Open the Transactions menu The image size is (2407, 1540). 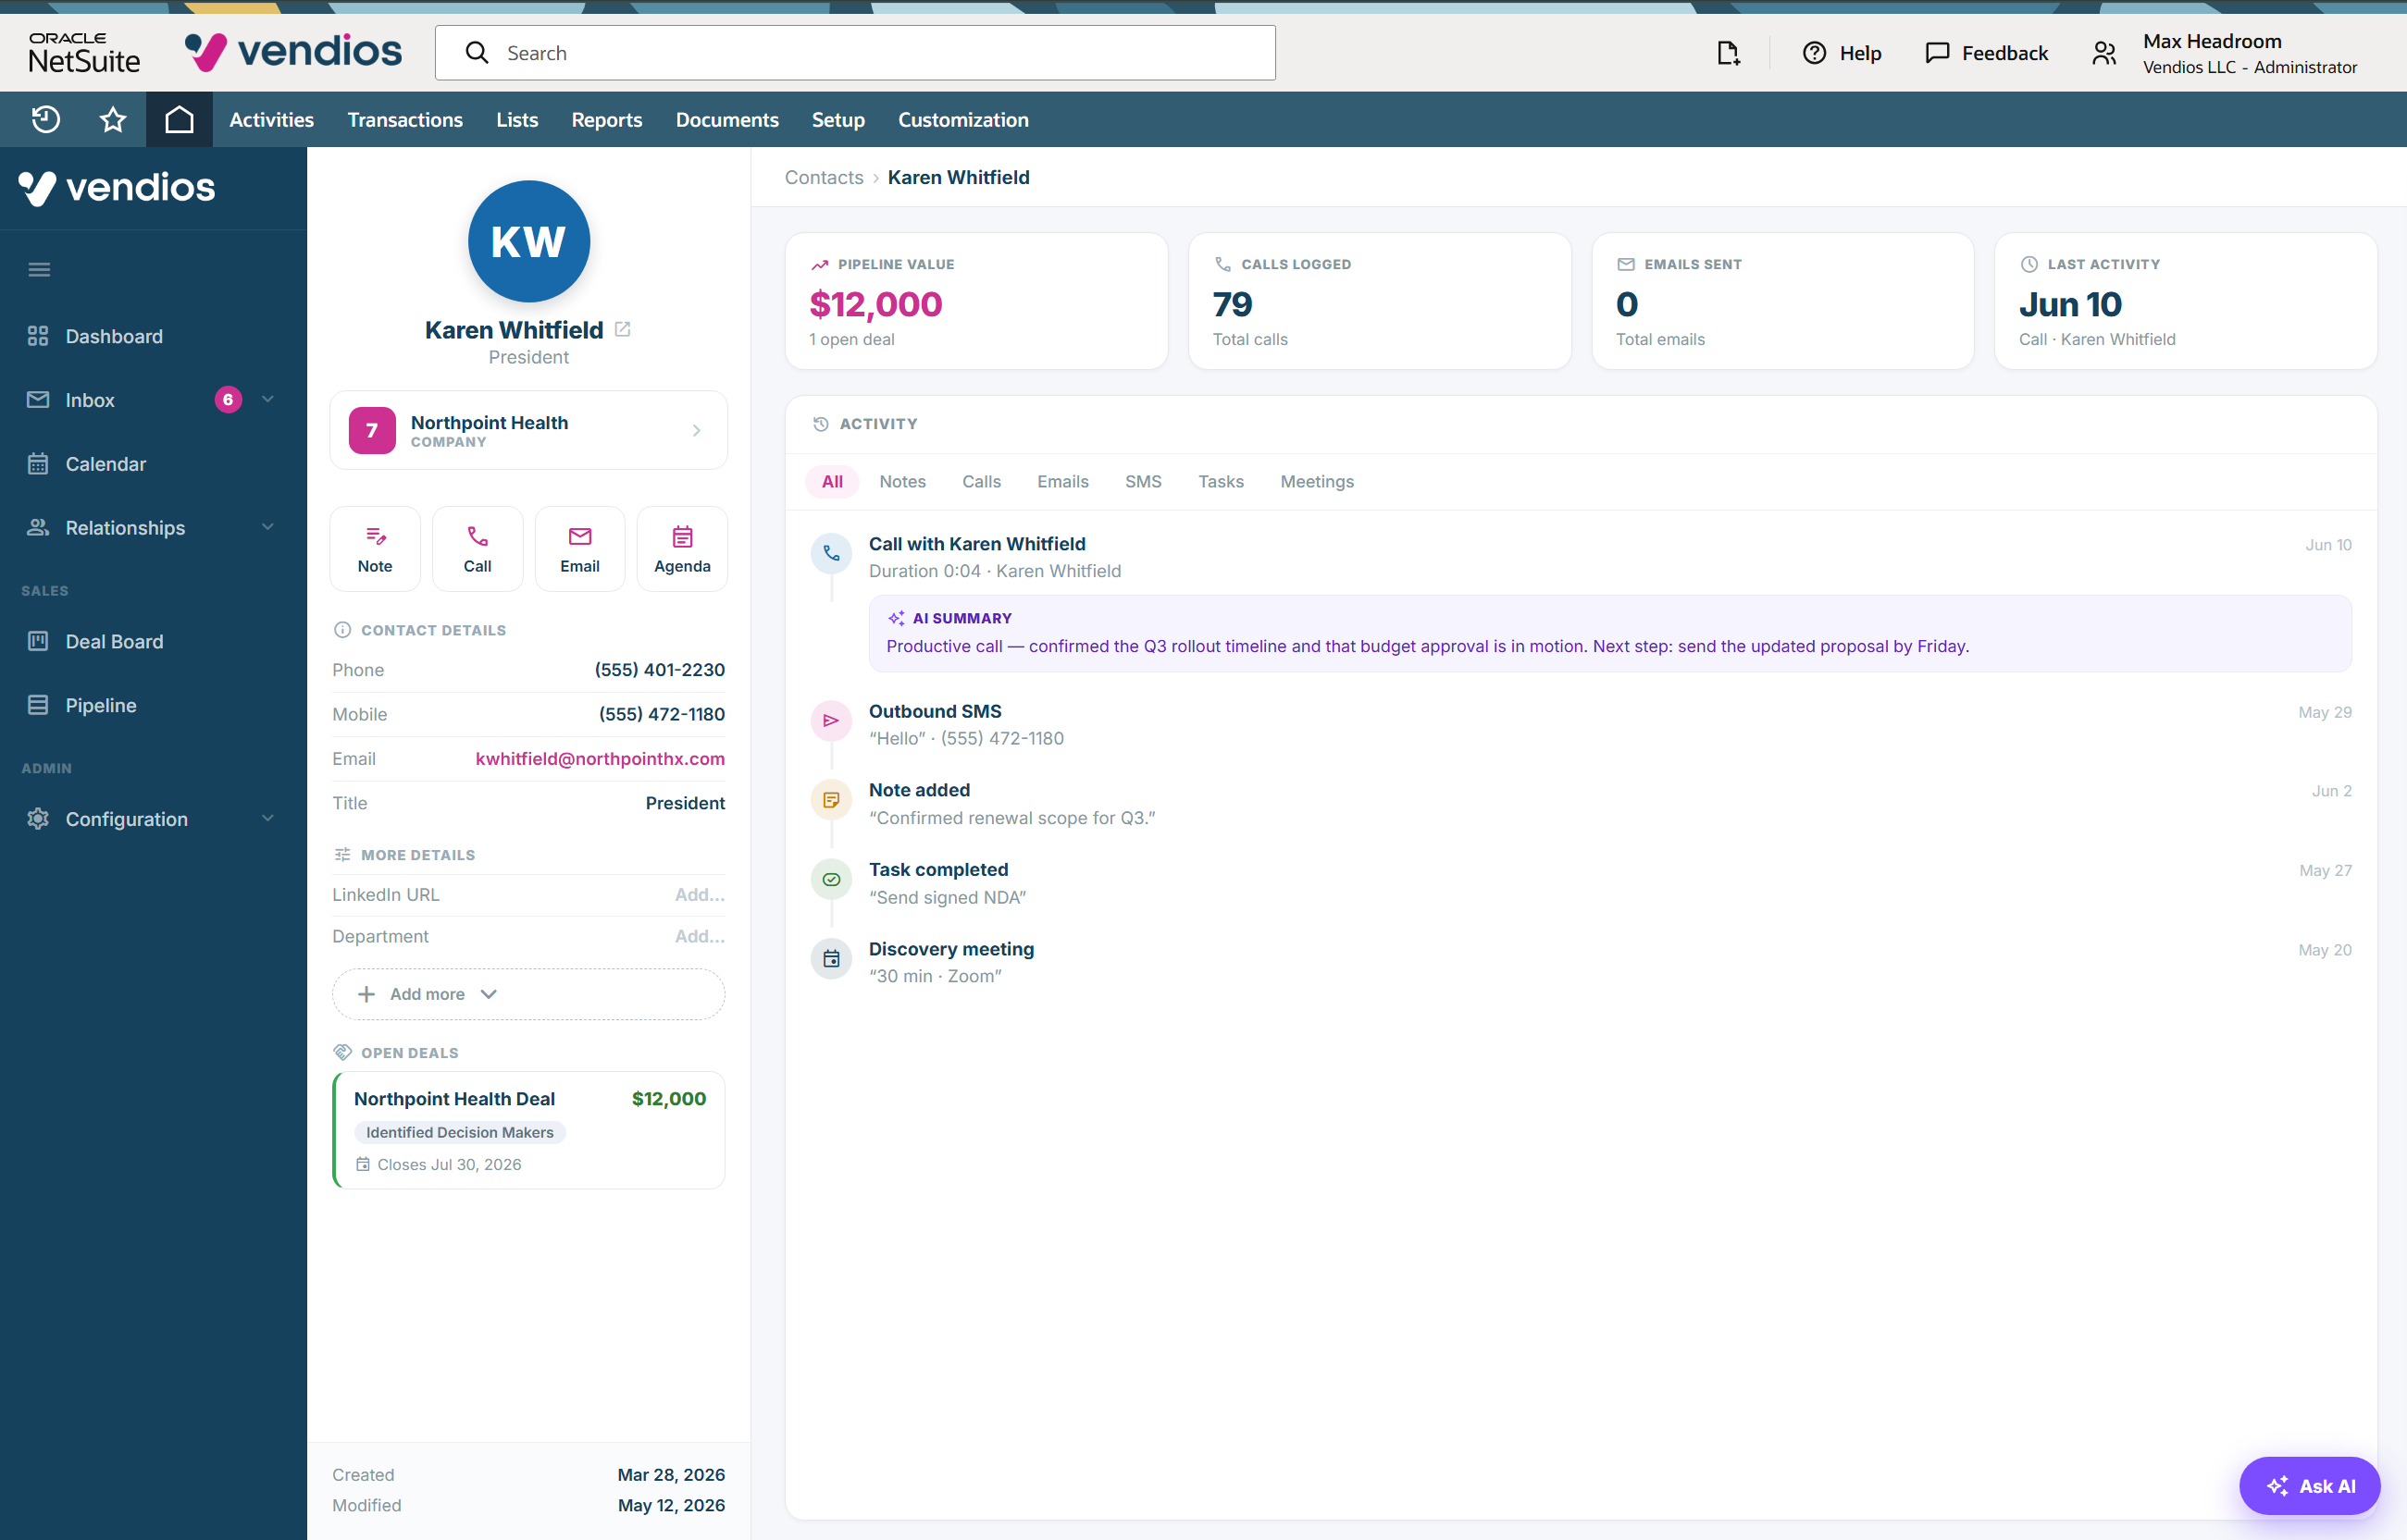point(405,120)
